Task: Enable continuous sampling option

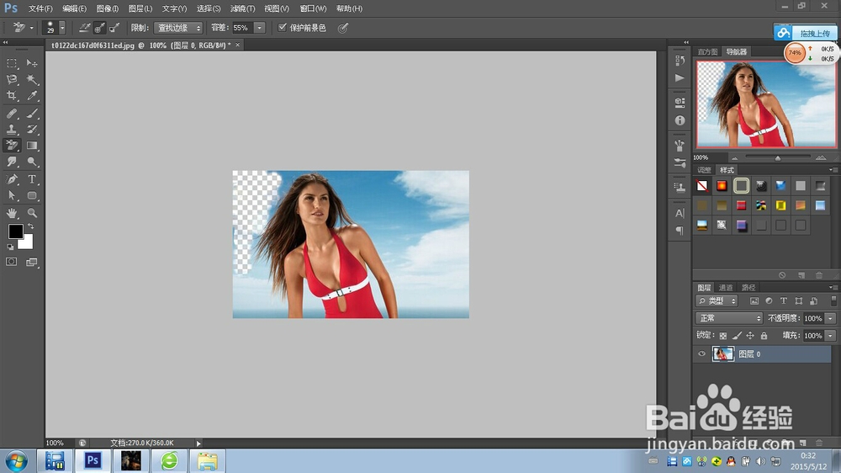Action: point(85,28)
